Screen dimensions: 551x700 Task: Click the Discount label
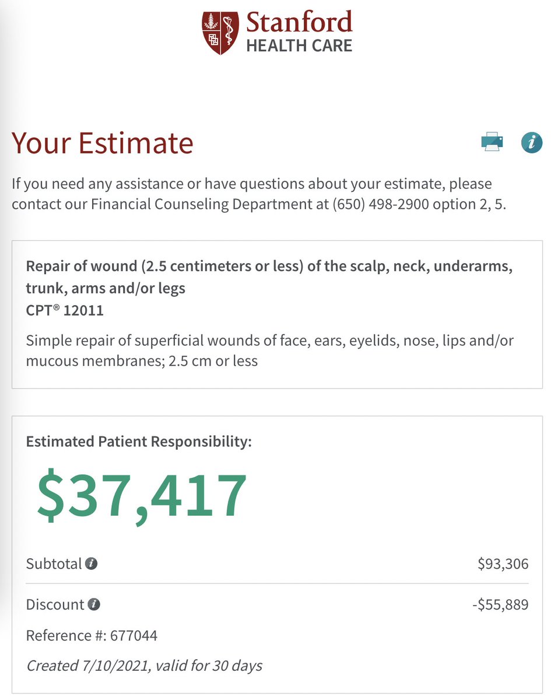[55, 604]
